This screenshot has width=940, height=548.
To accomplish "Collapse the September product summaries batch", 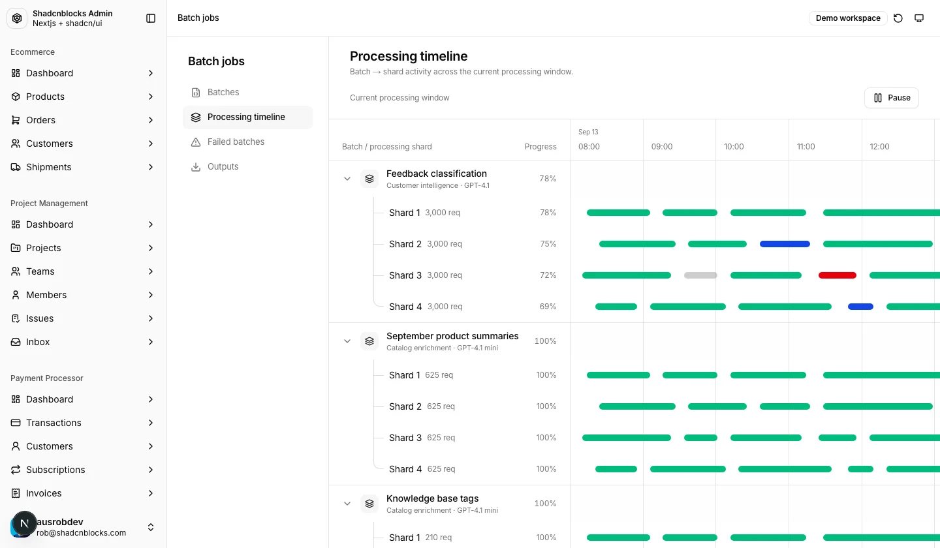I will coord(347,341).
